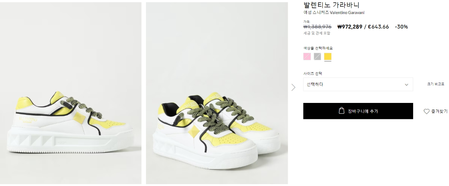The image size is (449, 186).
Task: Open the side-view sneaker photo
Action: tap(71, 93)
